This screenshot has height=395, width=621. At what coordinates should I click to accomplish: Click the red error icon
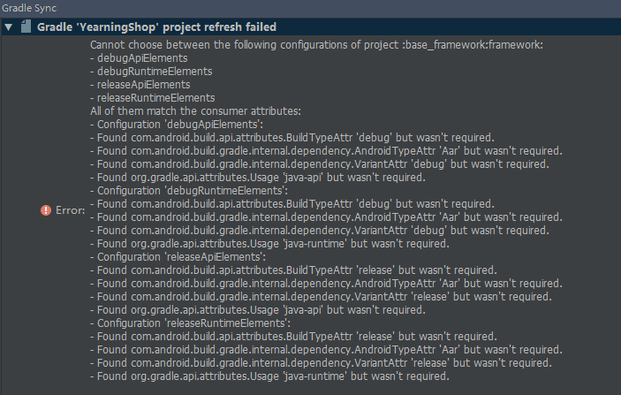pos(46,210)
